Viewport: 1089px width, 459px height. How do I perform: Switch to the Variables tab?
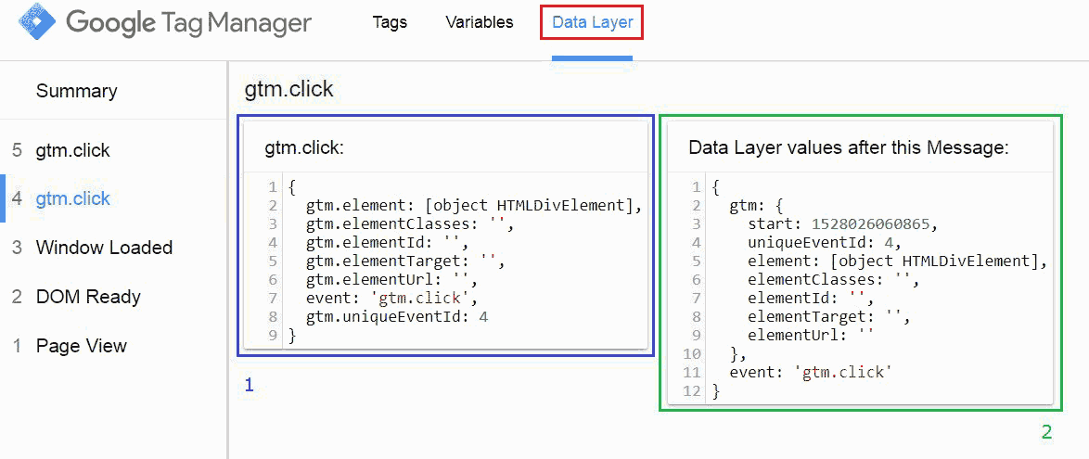(480, 22)
